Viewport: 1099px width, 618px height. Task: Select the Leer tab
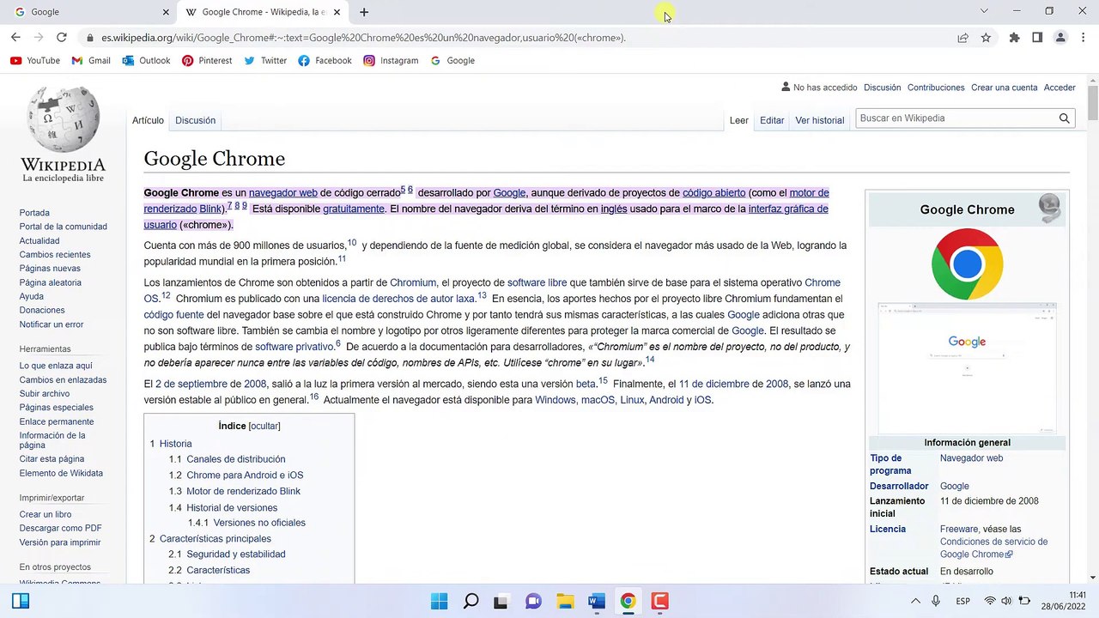point(739,120)
